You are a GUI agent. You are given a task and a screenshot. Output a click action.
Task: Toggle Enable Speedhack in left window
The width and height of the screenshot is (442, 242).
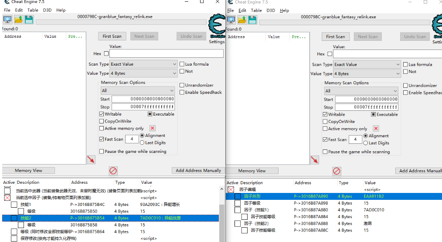point(182,93)
